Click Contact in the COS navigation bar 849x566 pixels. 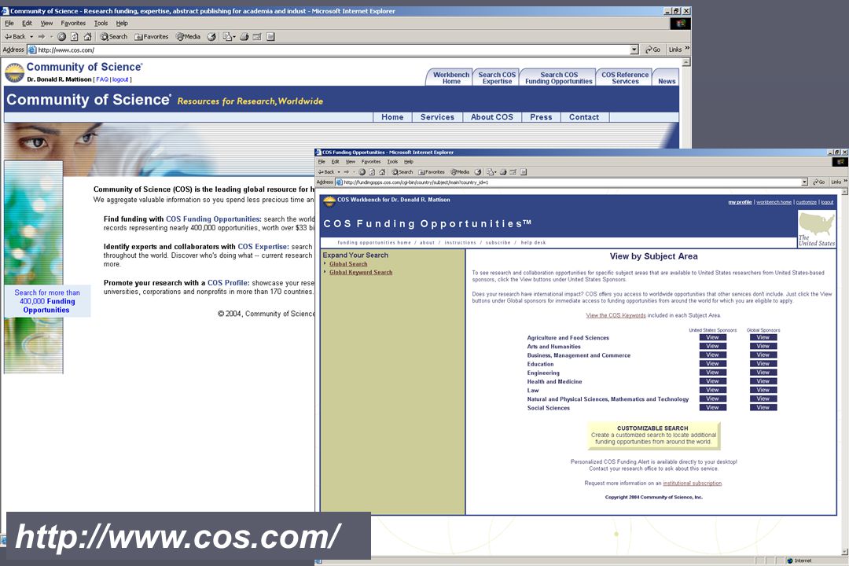pyautogui.click(x=583, y=117)
